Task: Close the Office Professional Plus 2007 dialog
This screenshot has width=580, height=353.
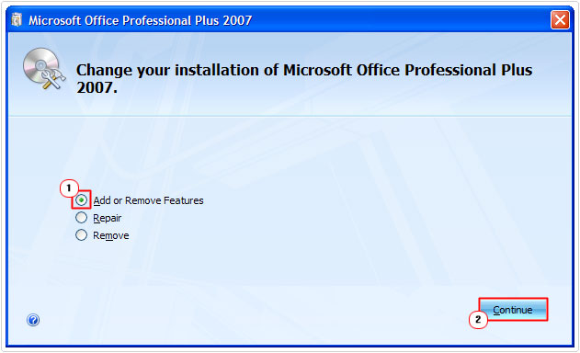Action: pos(560,19)
